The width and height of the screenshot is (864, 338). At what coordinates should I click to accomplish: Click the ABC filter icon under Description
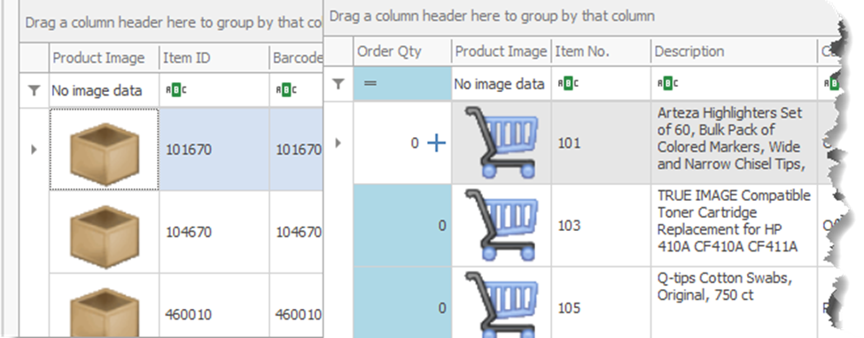pos(668,84)
